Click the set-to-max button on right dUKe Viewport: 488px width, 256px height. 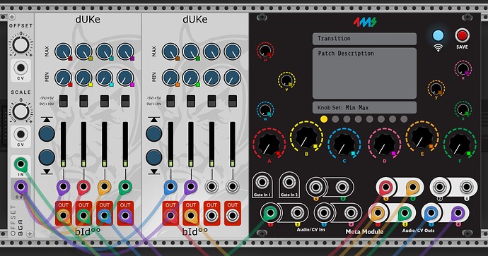[x=154, y=134]
